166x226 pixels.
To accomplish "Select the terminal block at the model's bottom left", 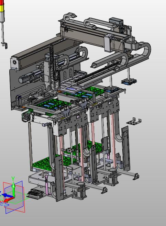I will [36, 194].
